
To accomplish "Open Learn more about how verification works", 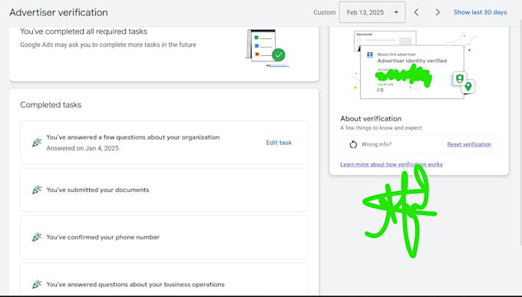I will pyautogui.click(x=391, y=164).
